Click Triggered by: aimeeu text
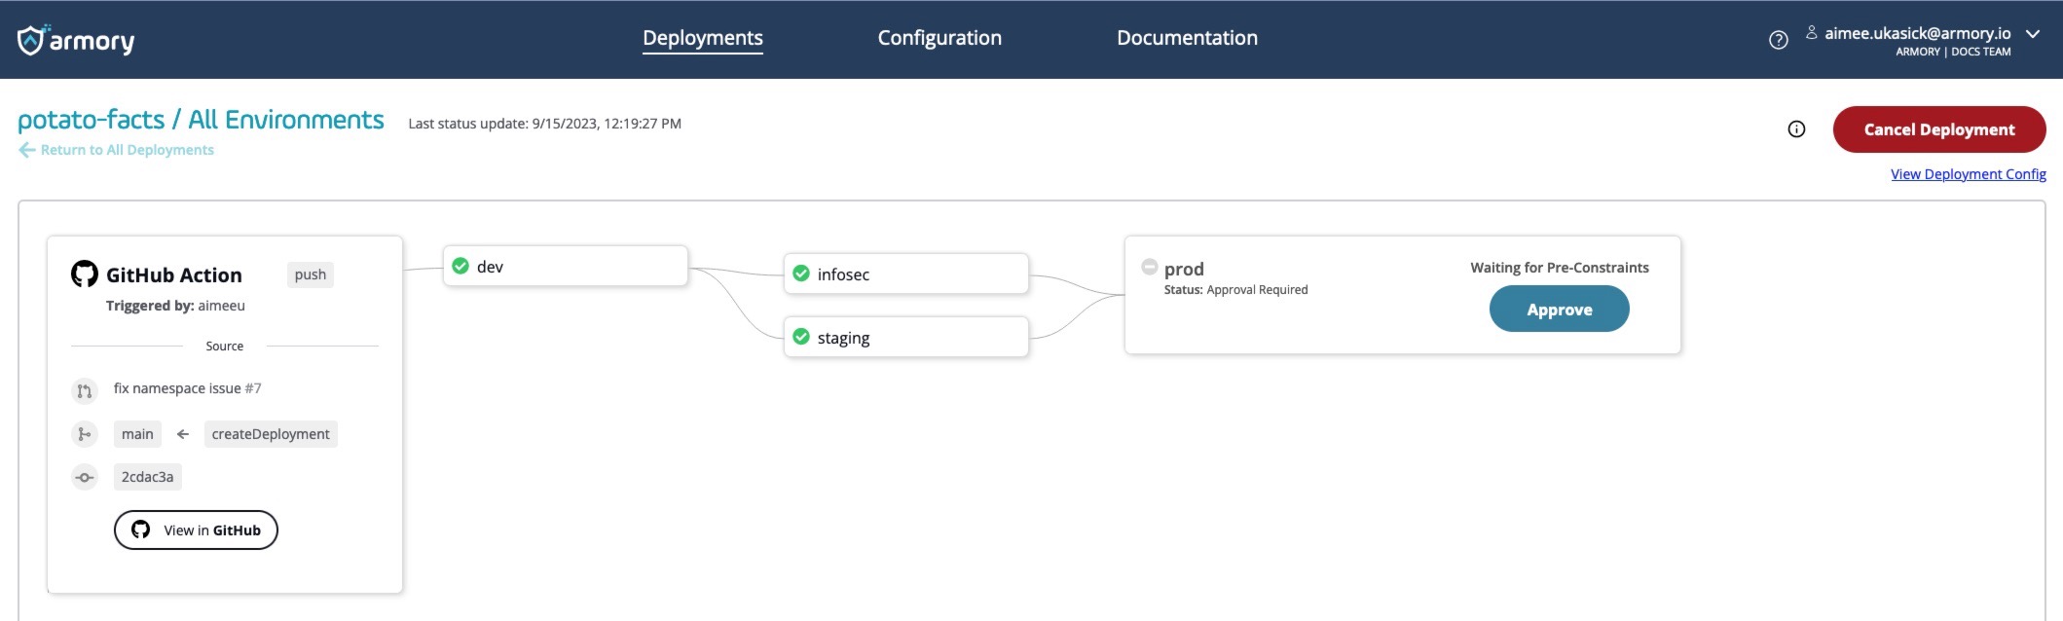2063x621 pixels. pos(175,306)
